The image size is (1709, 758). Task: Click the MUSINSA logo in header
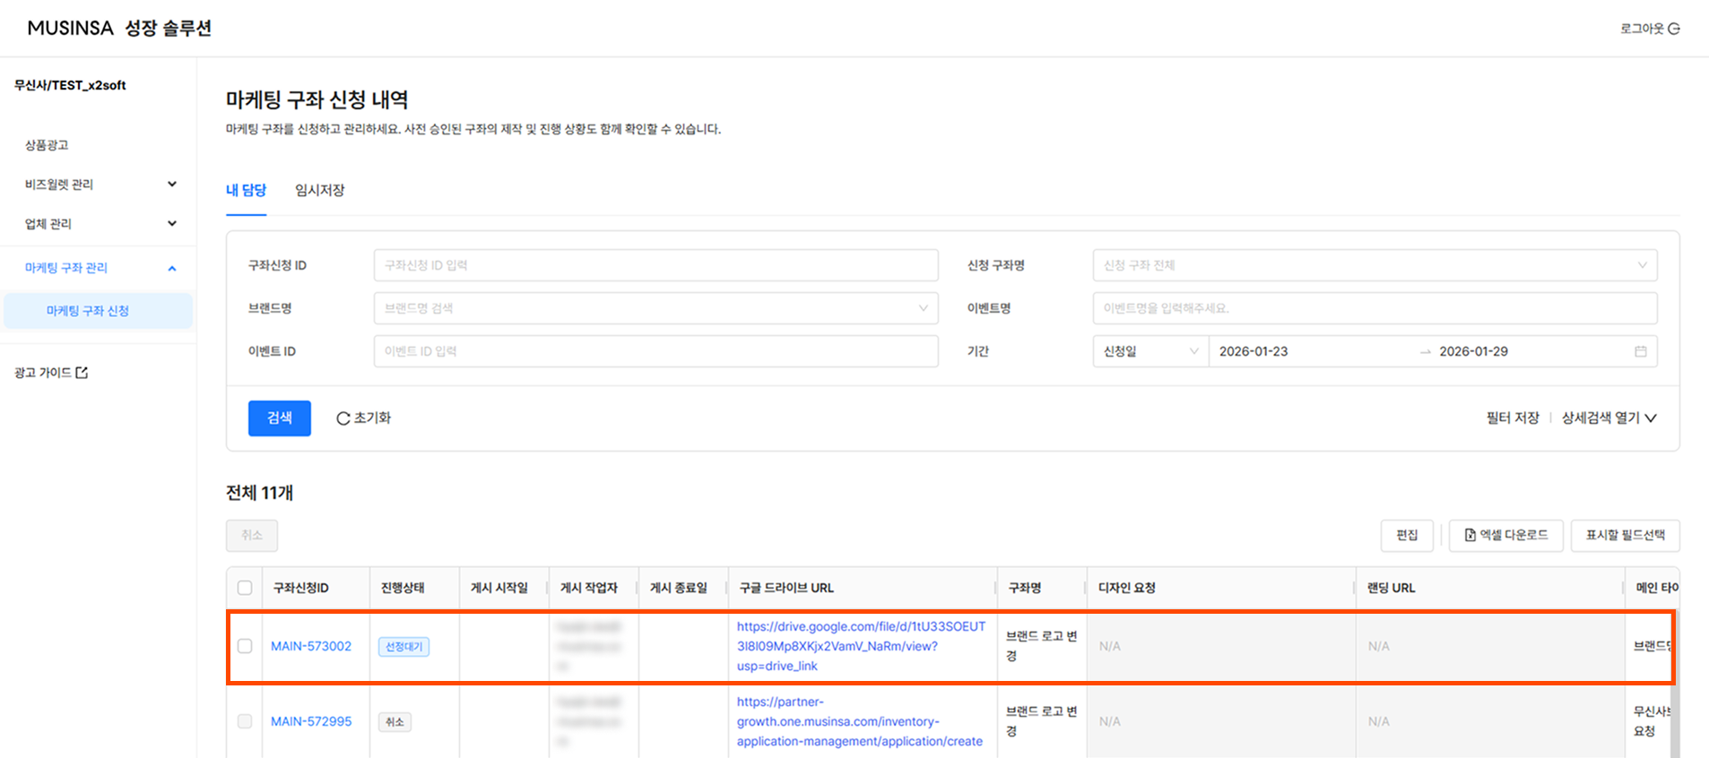[71, 29]
